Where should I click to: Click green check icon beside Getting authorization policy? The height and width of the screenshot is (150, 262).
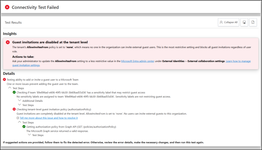point(24,126)
